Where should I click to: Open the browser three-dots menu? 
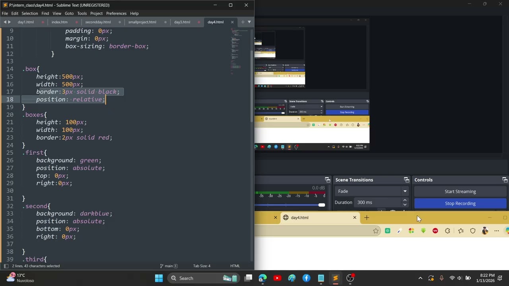click(497, 231)
